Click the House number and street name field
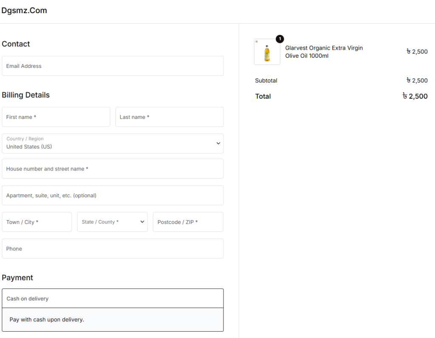435x338 pixels. [x=113, y=169]
